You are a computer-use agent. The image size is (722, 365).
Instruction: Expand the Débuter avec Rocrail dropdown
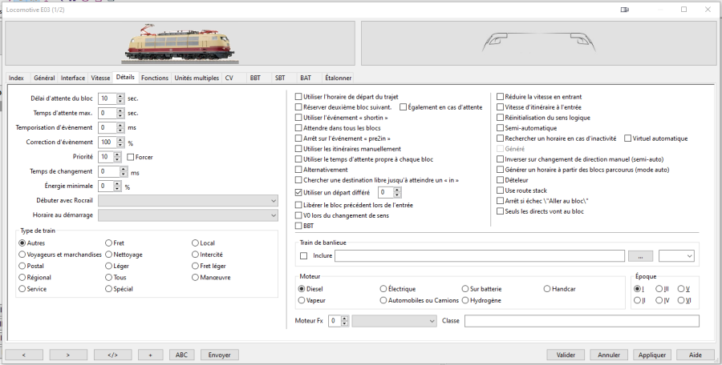(x=188, y=200)
